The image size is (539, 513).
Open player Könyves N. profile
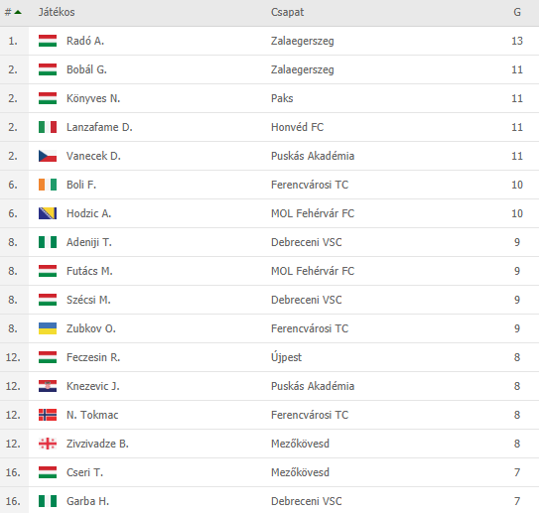pyautogui.click(x=93, y=98)
